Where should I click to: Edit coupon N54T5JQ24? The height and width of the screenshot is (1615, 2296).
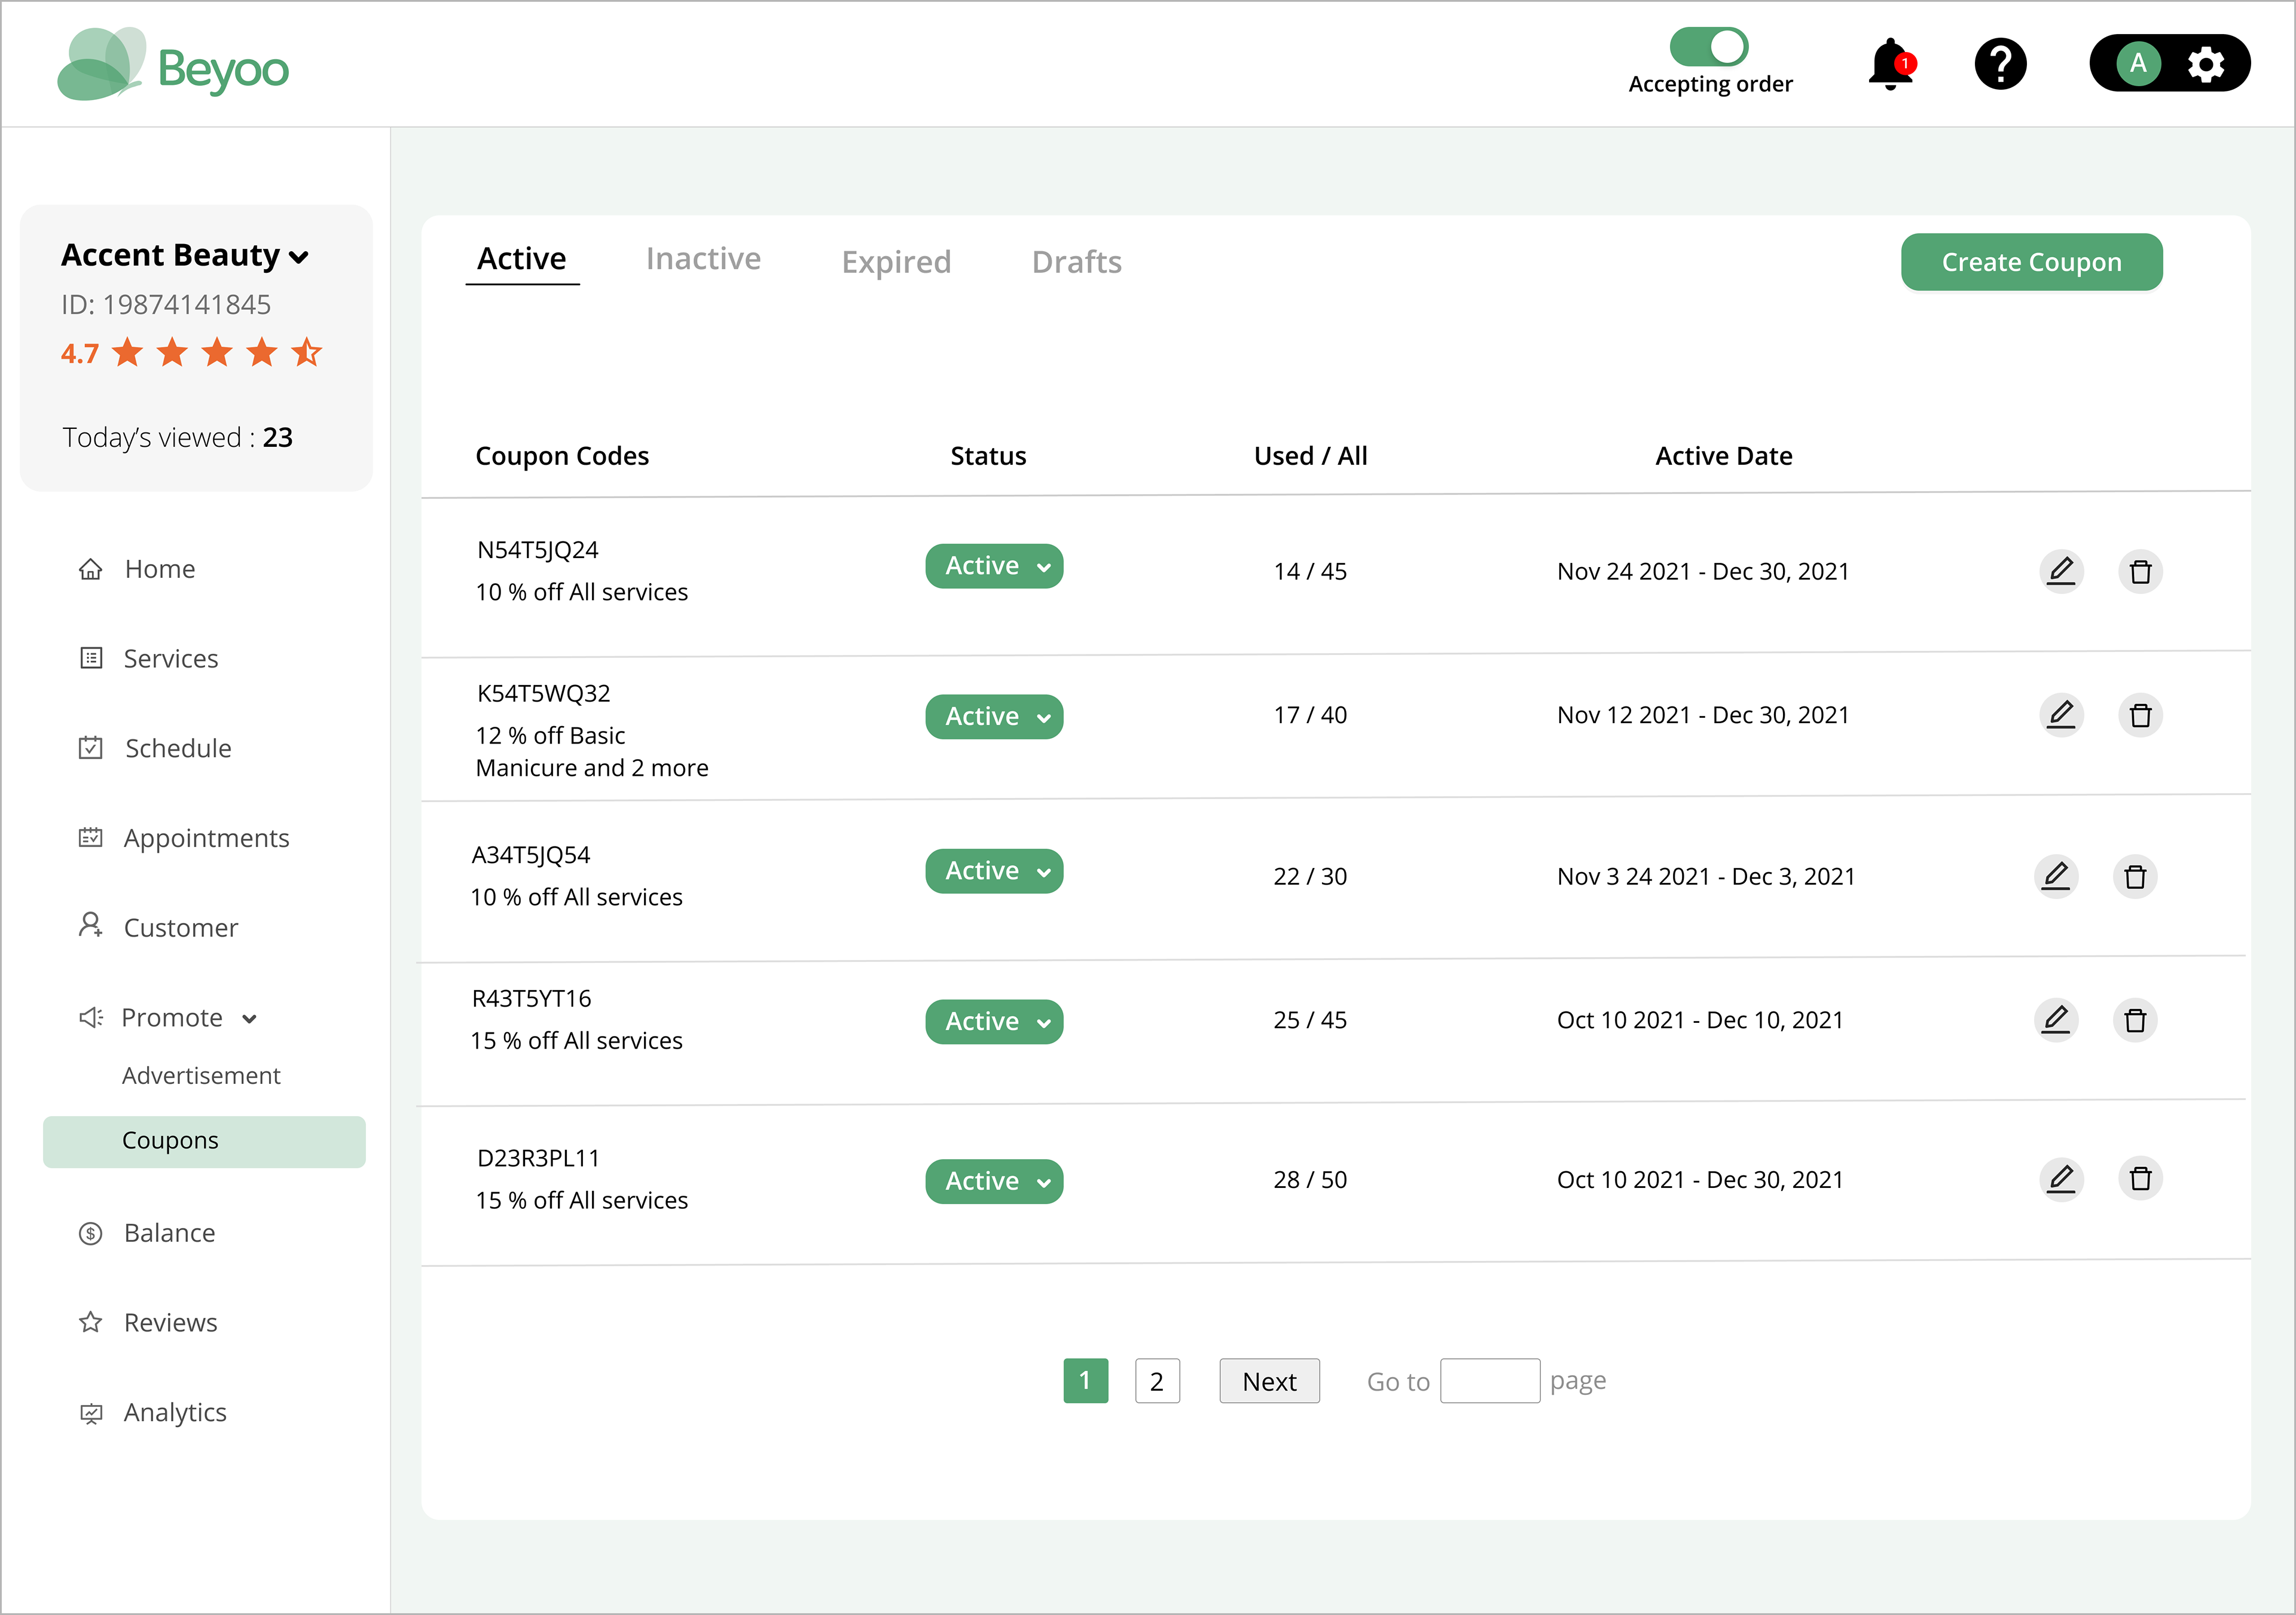click(2061, 571)
